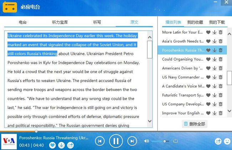Open the 听力宝库 tab
The height and width of the screenshot is (150, 232).
point(60,22)
